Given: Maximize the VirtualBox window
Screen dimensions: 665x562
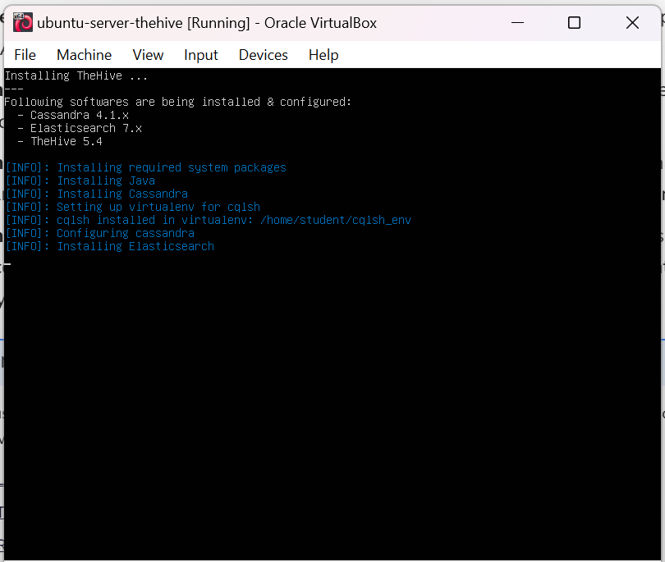Looking at the screenshot, I should coord(574,22).
